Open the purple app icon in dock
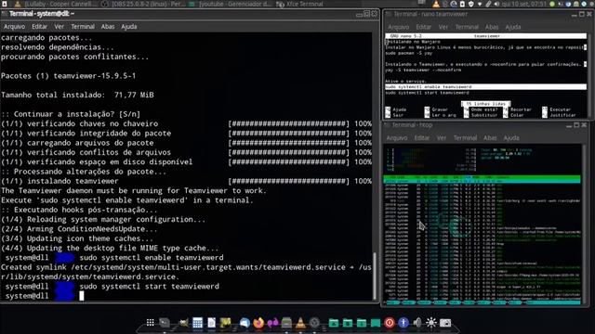Viewport: 595px width, 334px height. [x=272, y=323]
